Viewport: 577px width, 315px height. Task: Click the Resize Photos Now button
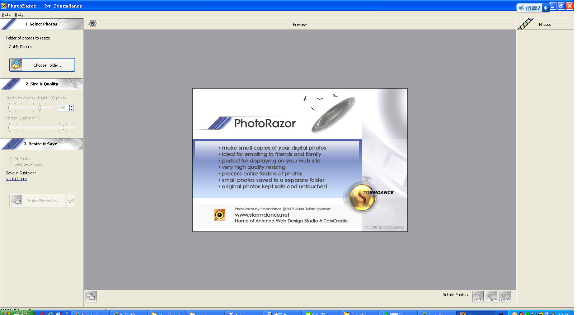(37, 201)
